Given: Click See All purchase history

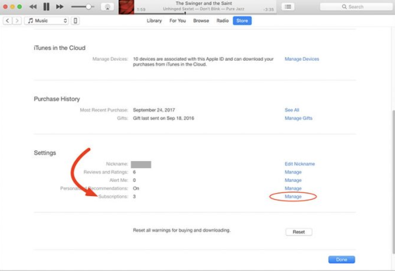Looking at the screenshot, I should (292, 110).
